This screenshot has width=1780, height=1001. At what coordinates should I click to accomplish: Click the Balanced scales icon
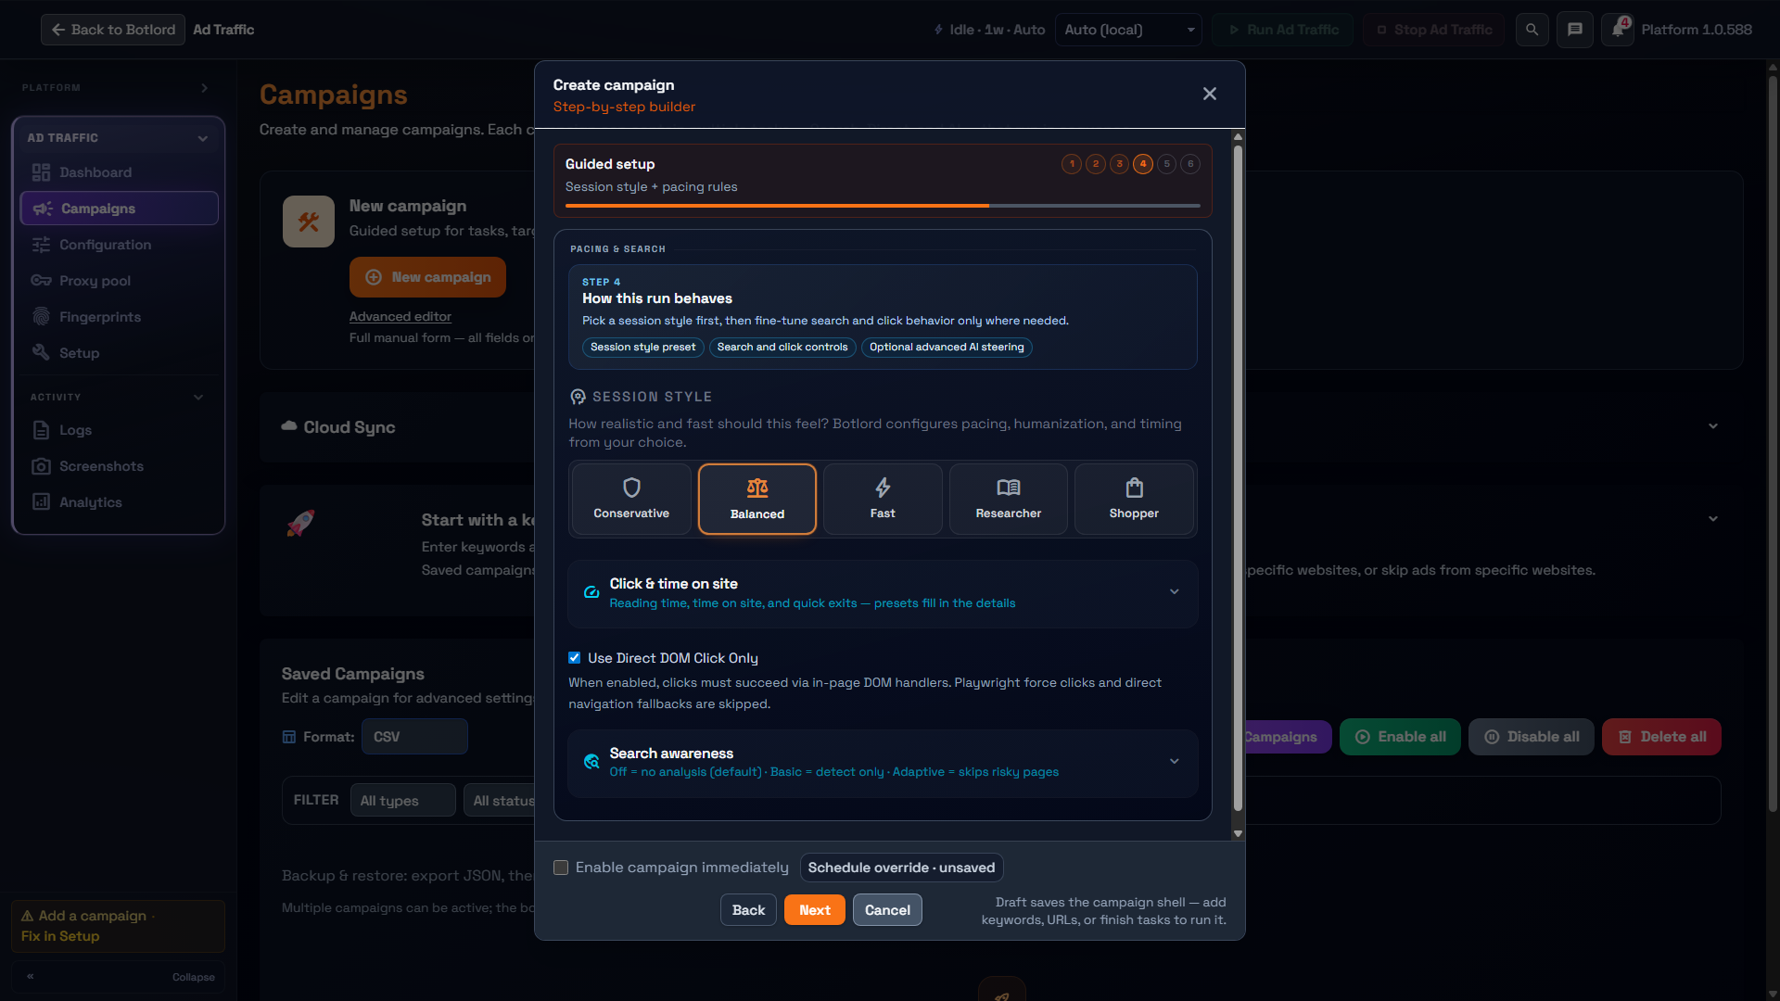point(757,488)
